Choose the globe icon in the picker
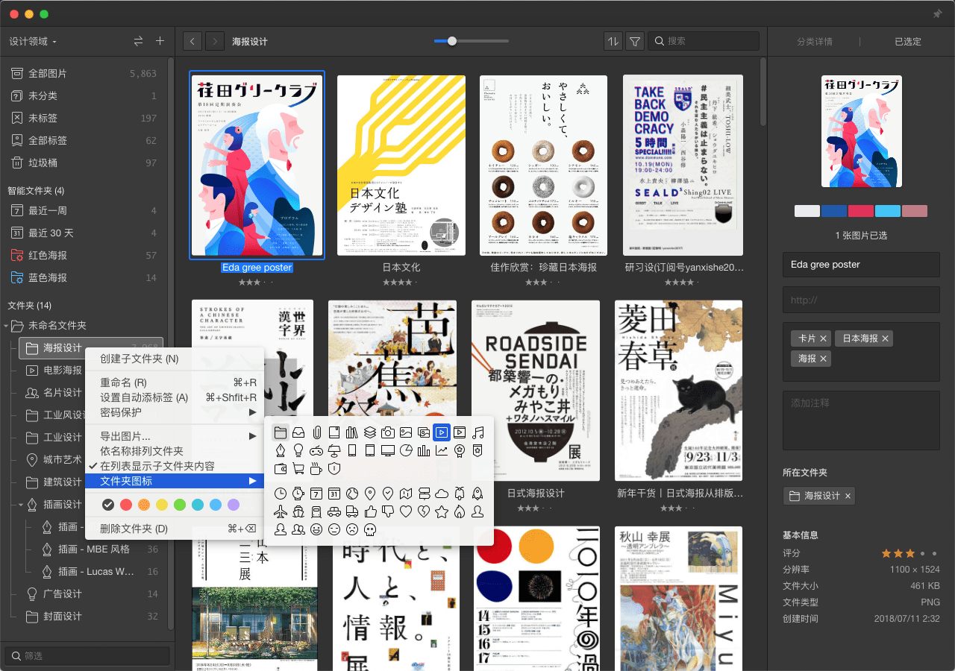 [352, 494]
